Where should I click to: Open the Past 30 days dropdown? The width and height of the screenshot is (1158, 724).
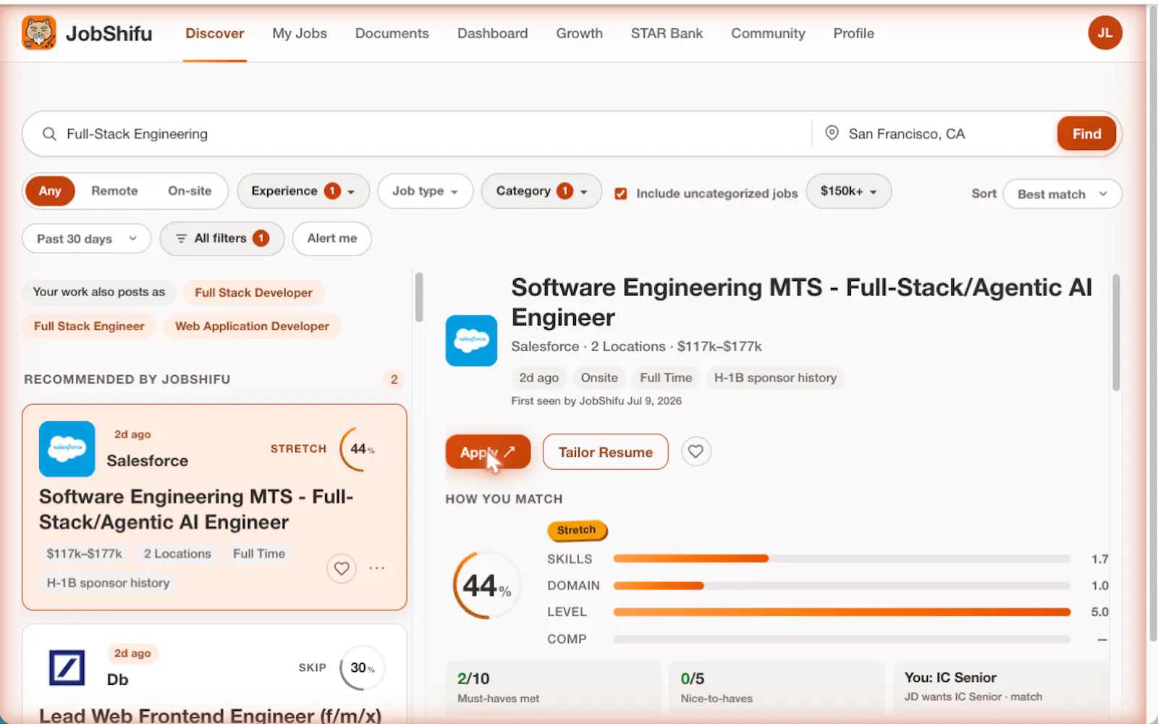87,239
